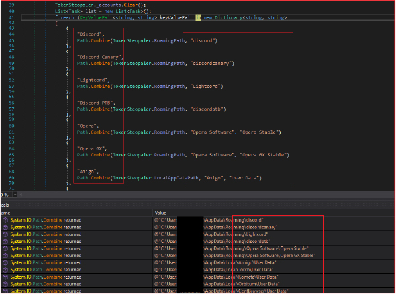Click the "Discord Canary" key string
Viewport: 396px width, 294px height.
(x=100, y=57)
